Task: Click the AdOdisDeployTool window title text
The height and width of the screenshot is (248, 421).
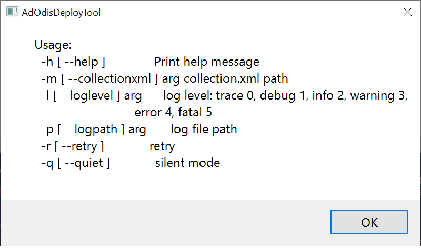Action: 61,13
